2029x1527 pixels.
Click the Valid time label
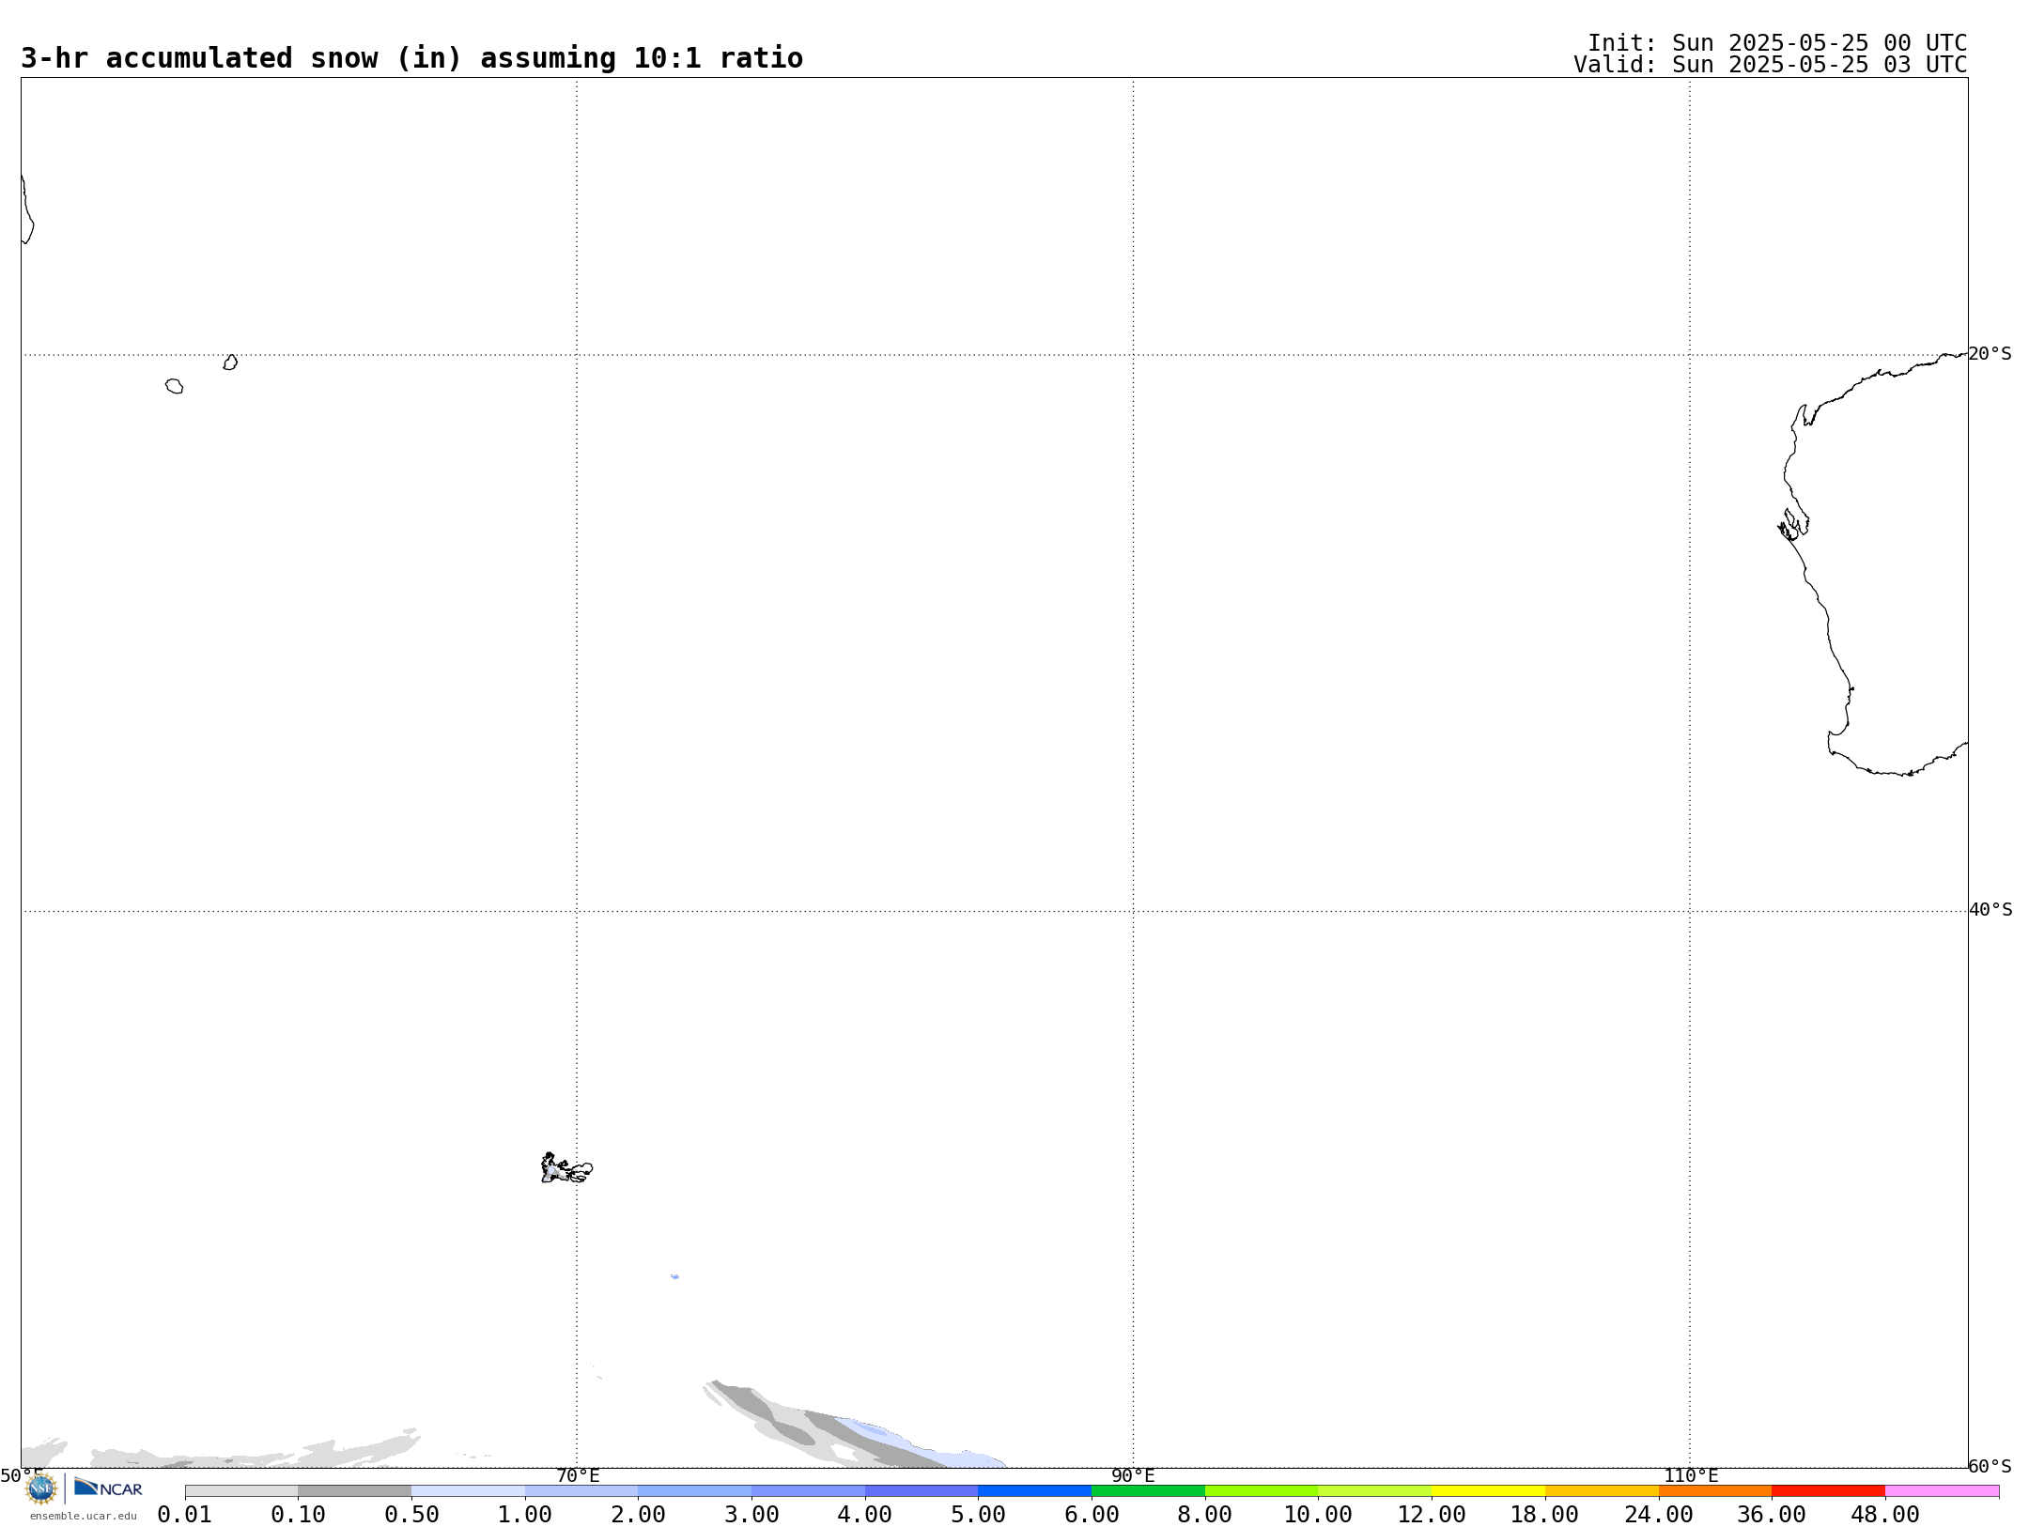[x=1771, y=65]
